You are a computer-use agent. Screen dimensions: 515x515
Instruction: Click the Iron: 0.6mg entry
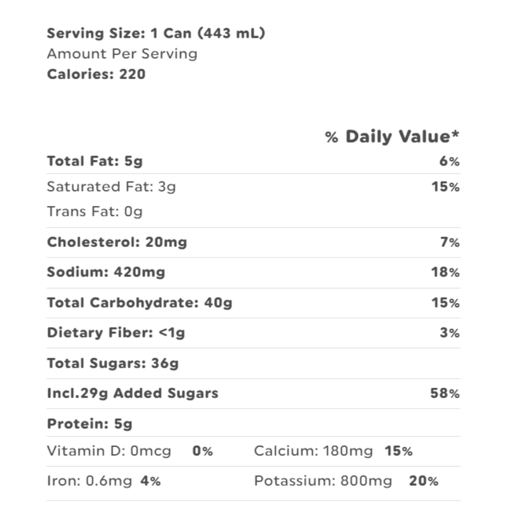coord(89,481)
